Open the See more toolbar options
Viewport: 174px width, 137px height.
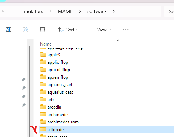[126, 30]
